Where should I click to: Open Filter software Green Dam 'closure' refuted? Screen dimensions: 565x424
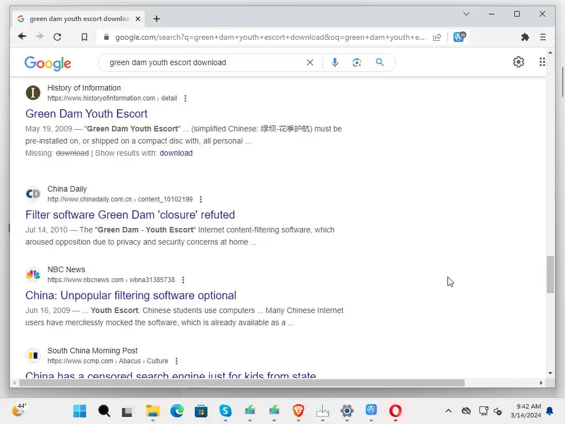(x=130, y=215)
